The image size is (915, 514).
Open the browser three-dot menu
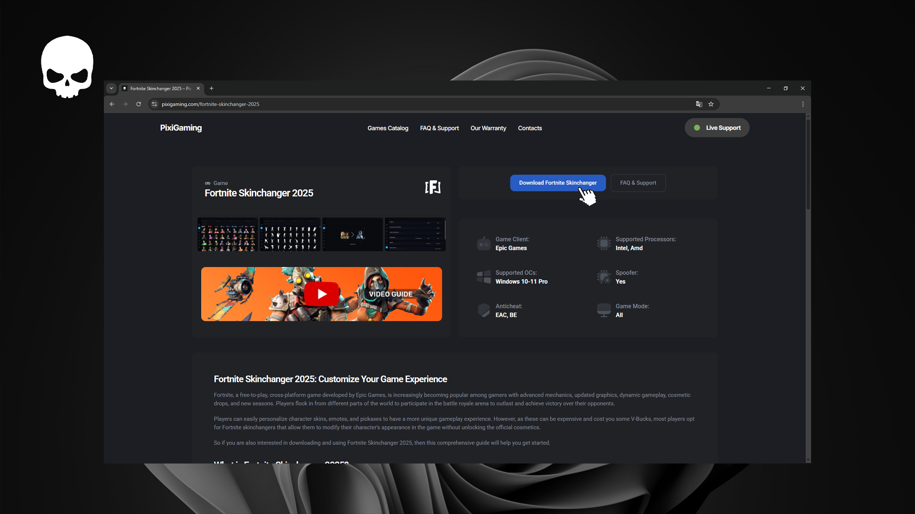coord(803,104)
